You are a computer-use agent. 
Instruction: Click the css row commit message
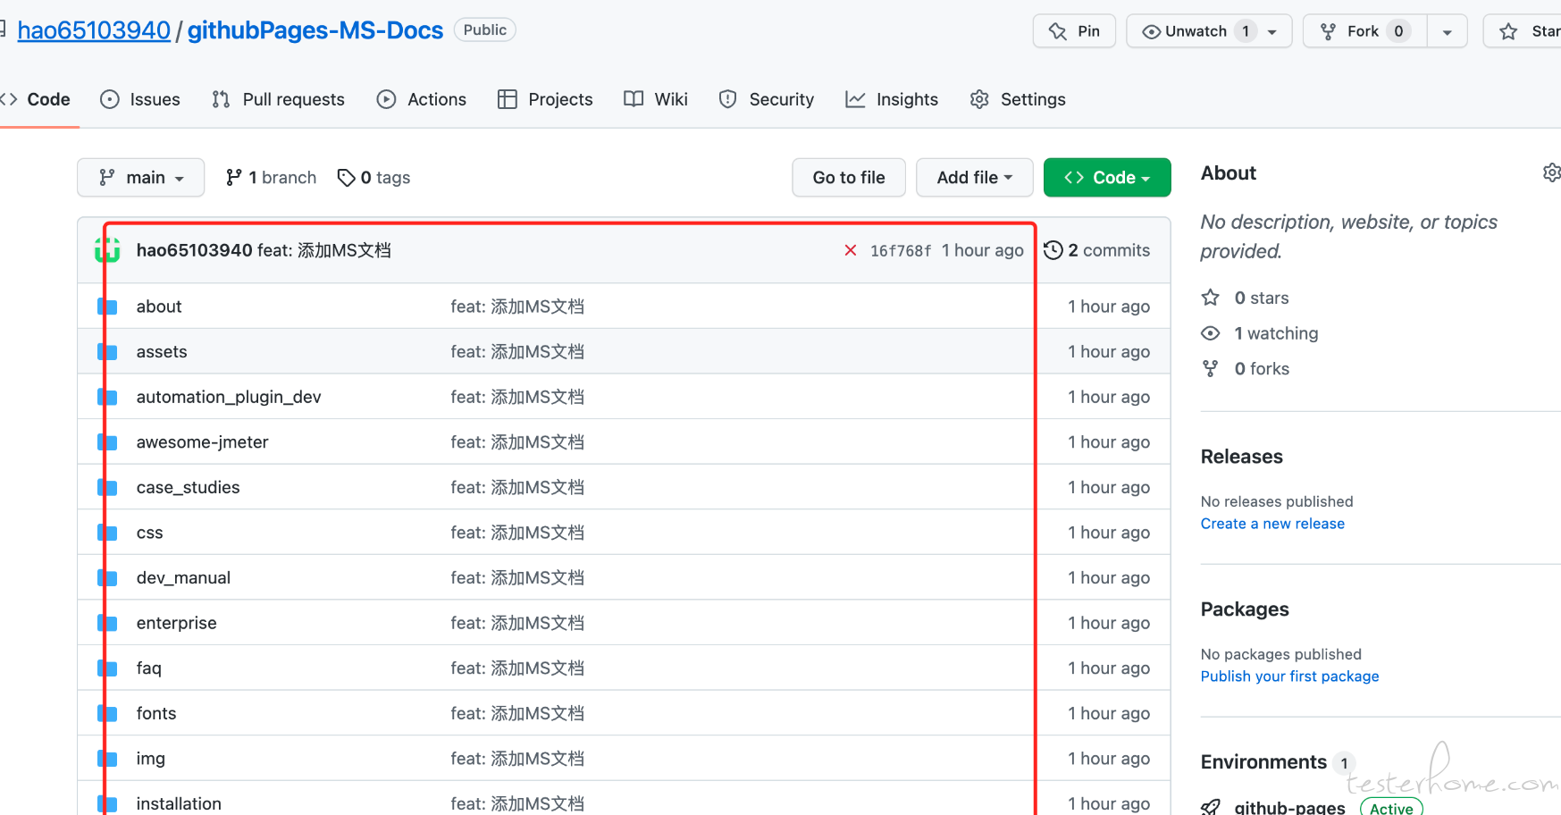tap(517, 533)
